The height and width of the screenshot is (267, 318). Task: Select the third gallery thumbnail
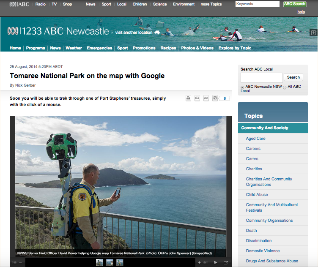pos(120,262)
